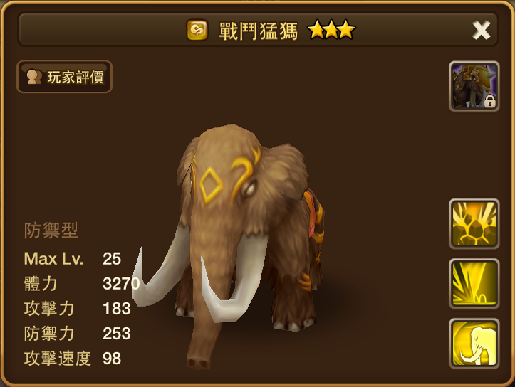Click the player silhouette icon in review button

34,77
